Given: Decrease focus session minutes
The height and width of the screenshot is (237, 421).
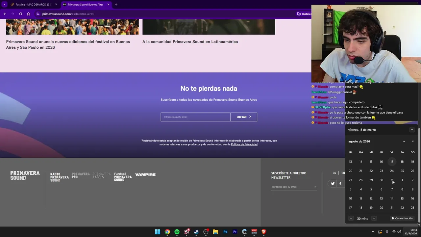Looking at the screenshot, I should 351,218.
